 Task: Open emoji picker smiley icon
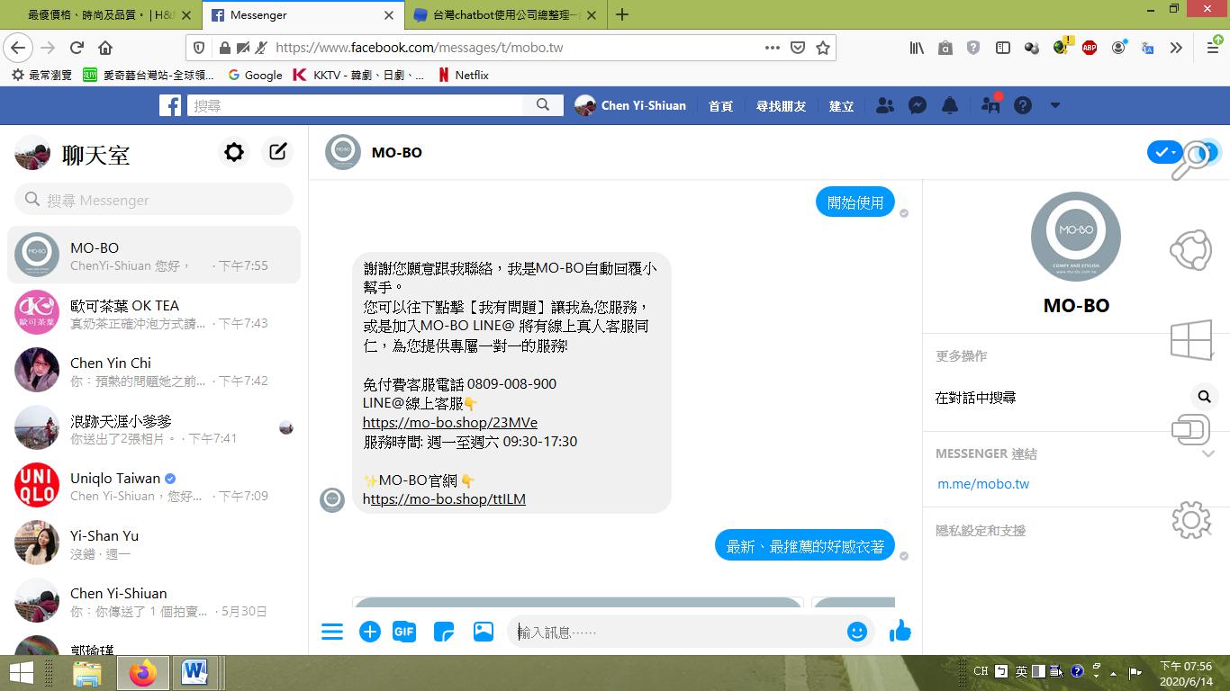pos(857,632)
